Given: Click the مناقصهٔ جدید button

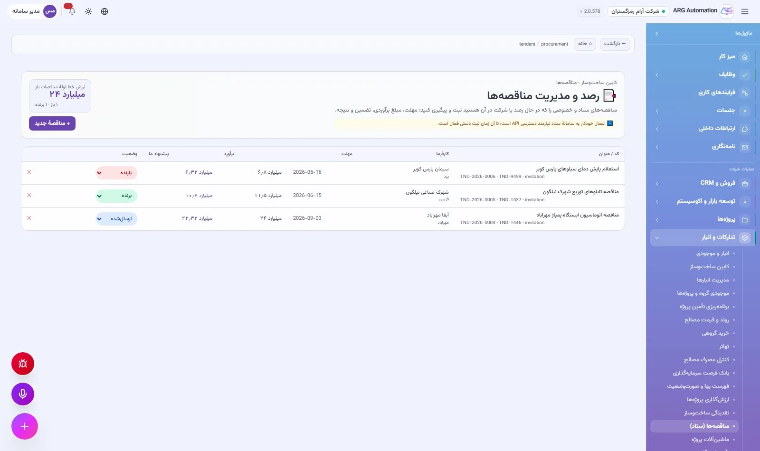Looking at the screenshot, I should coord(52,123).
